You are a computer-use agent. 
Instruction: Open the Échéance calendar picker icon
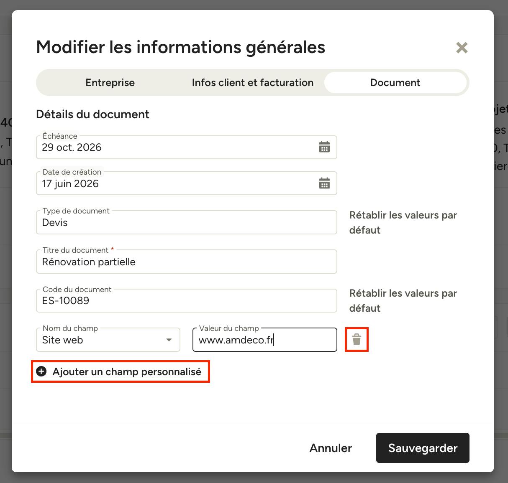click(x=324, y=147)
